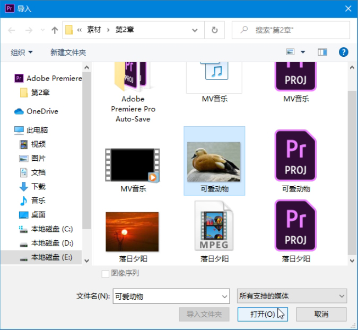Close the 导入 dialog
358x330 pixels.
click(x=348, y=8)
